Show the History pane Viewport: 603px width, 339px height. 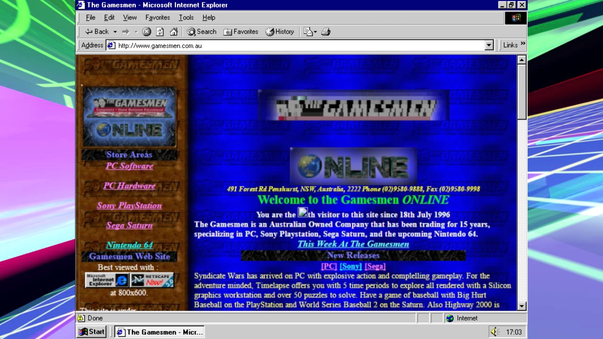pos(280,32)
